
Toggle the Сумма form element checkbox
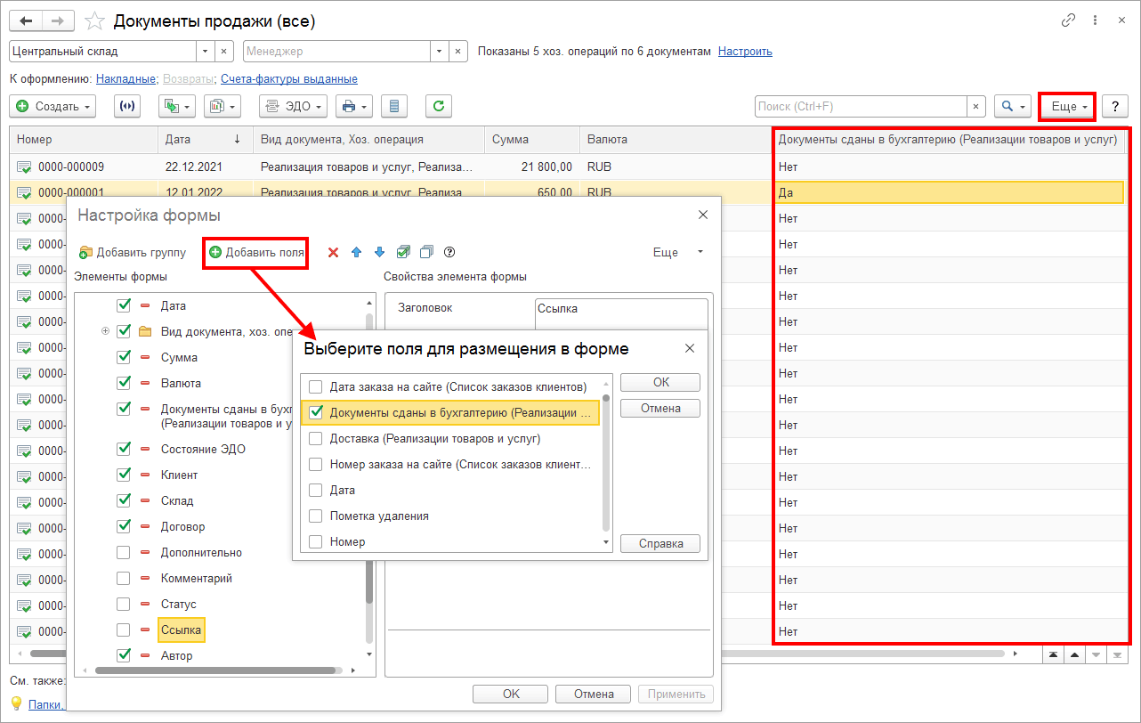coord(124,357)
